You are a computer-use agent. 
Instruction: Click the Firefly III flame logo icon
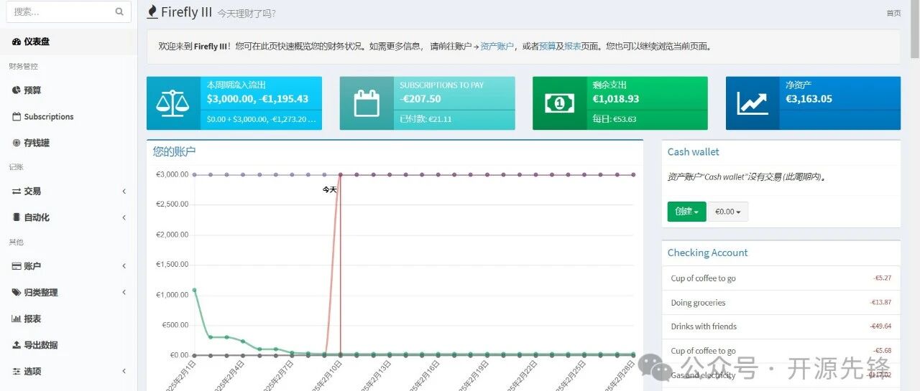point(152,11)
